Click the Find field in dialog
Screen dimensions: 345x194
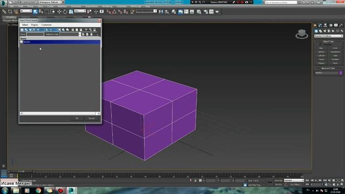point(35,34)
